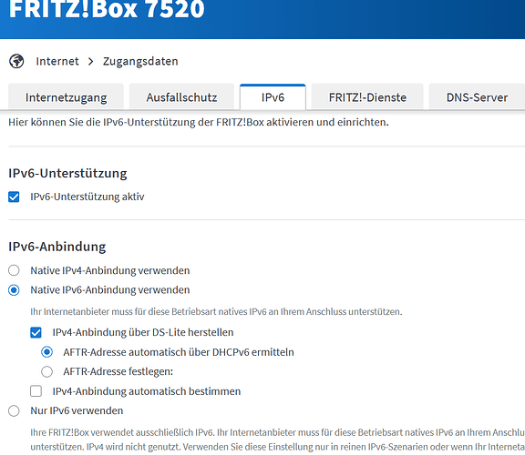Open the Internet breadcrumb link
Image resolution: width=525 pixels, height=455 pixels.
57,61
